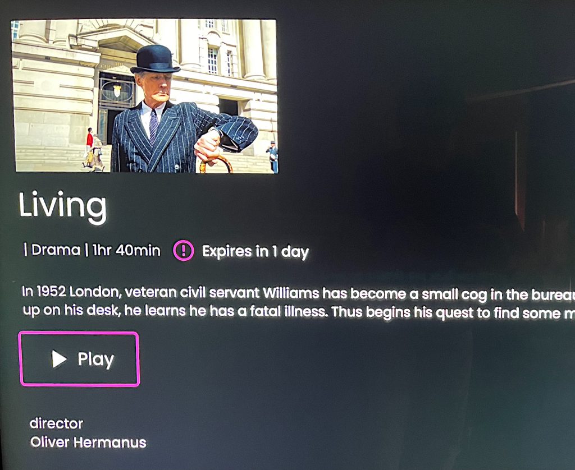Activate the pink-outlined Play button
Viewport: 575px width, 470px height.
click(x=79, y=359)
